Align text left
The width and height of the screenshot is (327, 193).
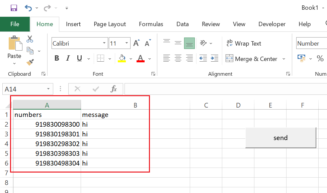[167, 58]
